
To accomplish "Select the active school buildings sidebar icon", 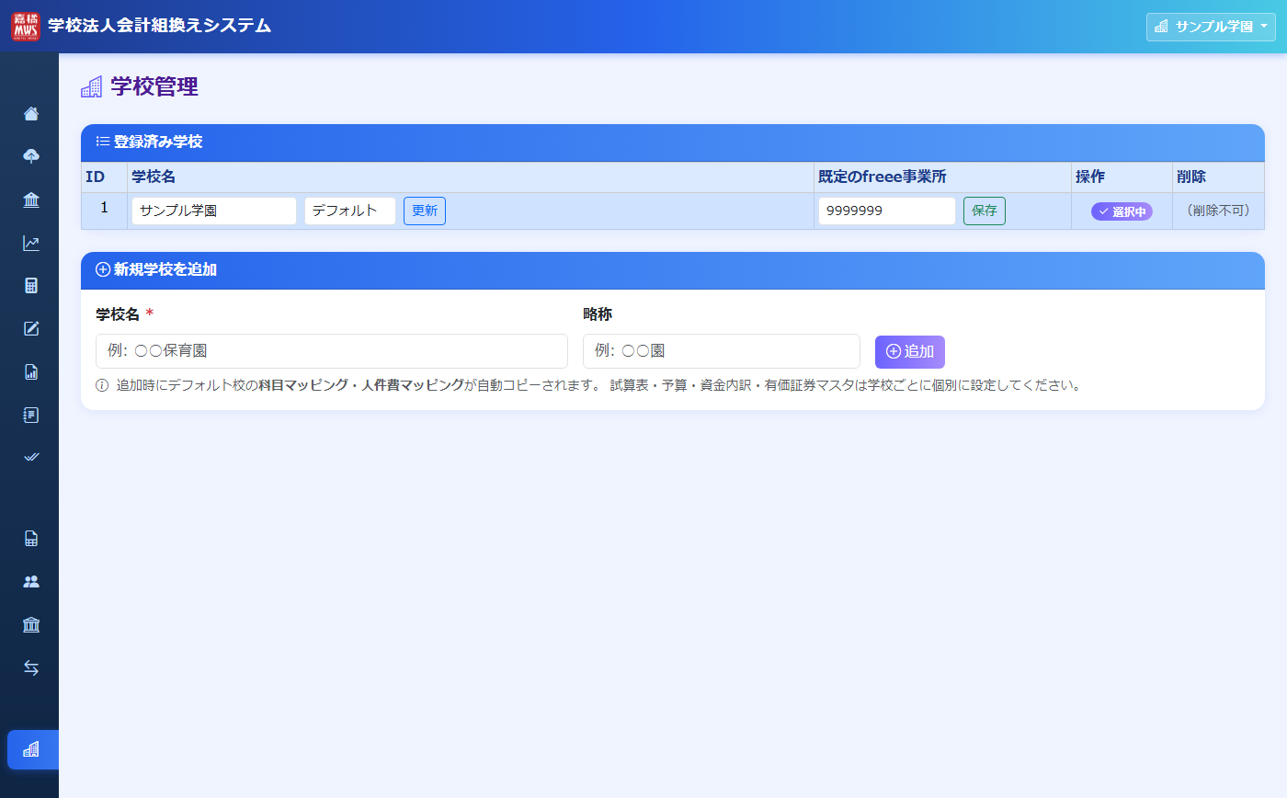I will pyautogui.click(x=31, y=749).
